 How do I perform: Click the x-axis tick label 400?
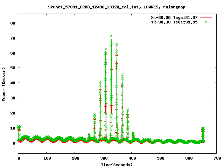[x=132, y=158]
